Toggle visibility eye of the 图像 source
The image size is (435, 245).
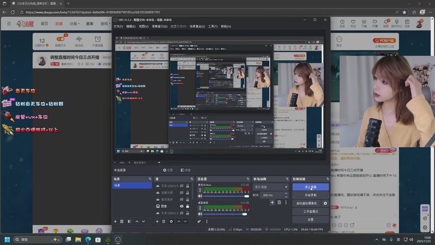pyautogui.click(x=182, y=206)
